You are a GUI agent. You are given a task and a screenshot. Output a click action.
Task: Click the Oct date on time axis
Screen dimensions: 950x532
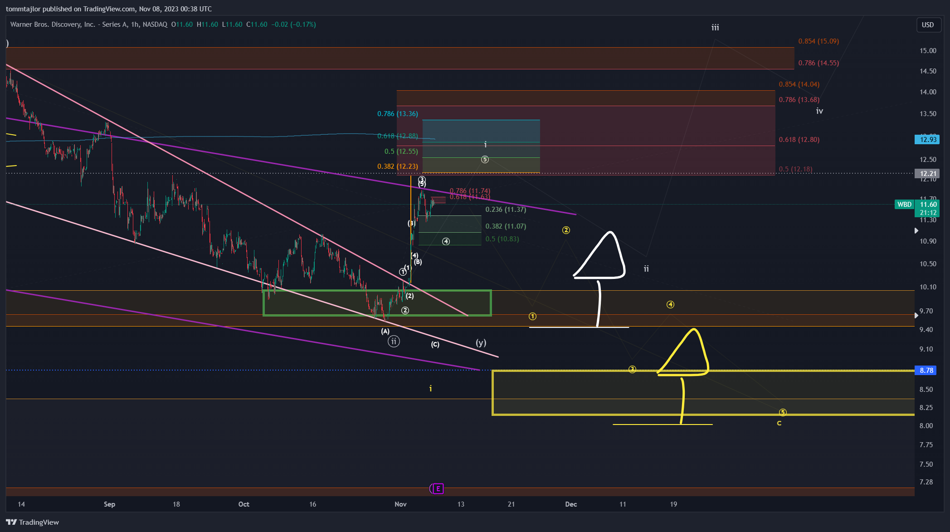(244, 504)
